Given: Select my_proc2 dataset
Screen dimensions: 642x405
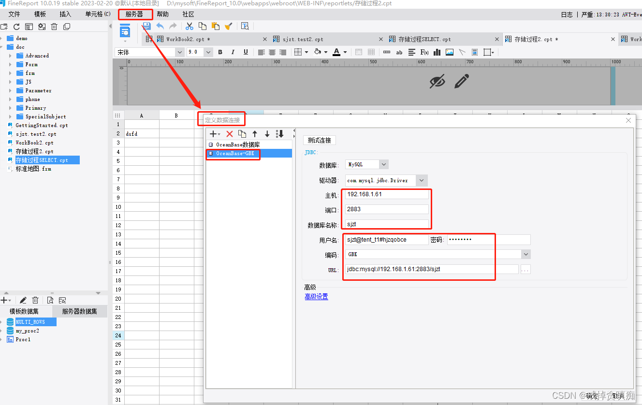Looking at the screenshot, I should click(28, 331).
